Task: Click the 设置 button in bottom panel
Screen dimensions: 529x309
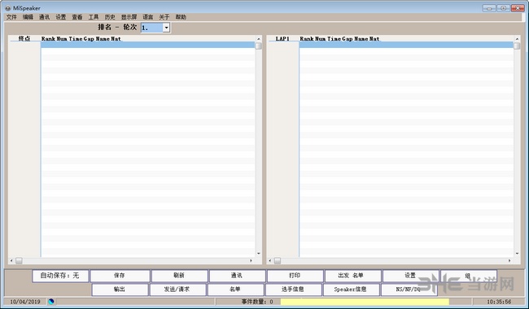Action: click(410, 276)
